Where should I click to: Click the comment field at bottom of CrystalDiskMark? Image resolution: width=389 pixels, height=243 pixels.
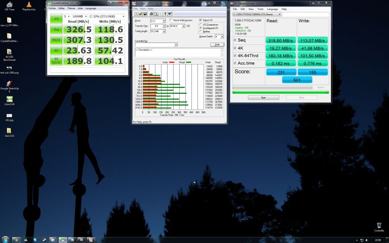pyautogui.click(x=88, y=70)
